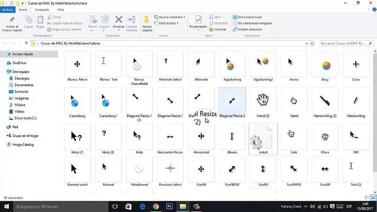Screen dimensions: 377x212
Task: Open Google Chrome from the taskbar
Action: click(156, 207)
